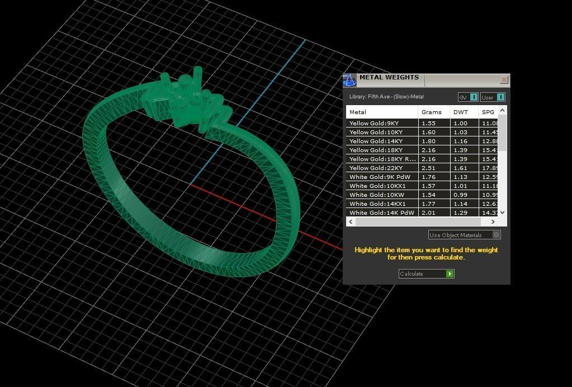Toggle the User library switch
The width and height of the screenshot is (572, 387).
(x=493, y=97)
